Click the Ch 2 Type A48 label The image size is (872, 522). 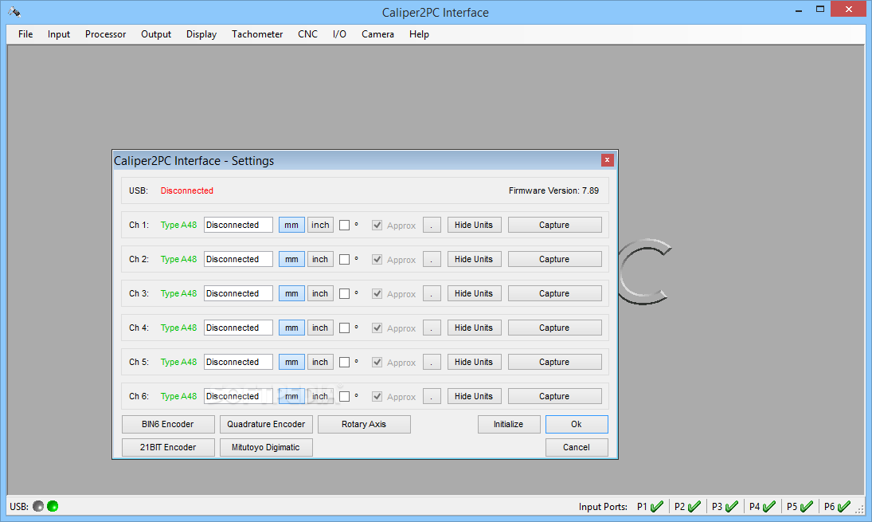tap(178, 259)
